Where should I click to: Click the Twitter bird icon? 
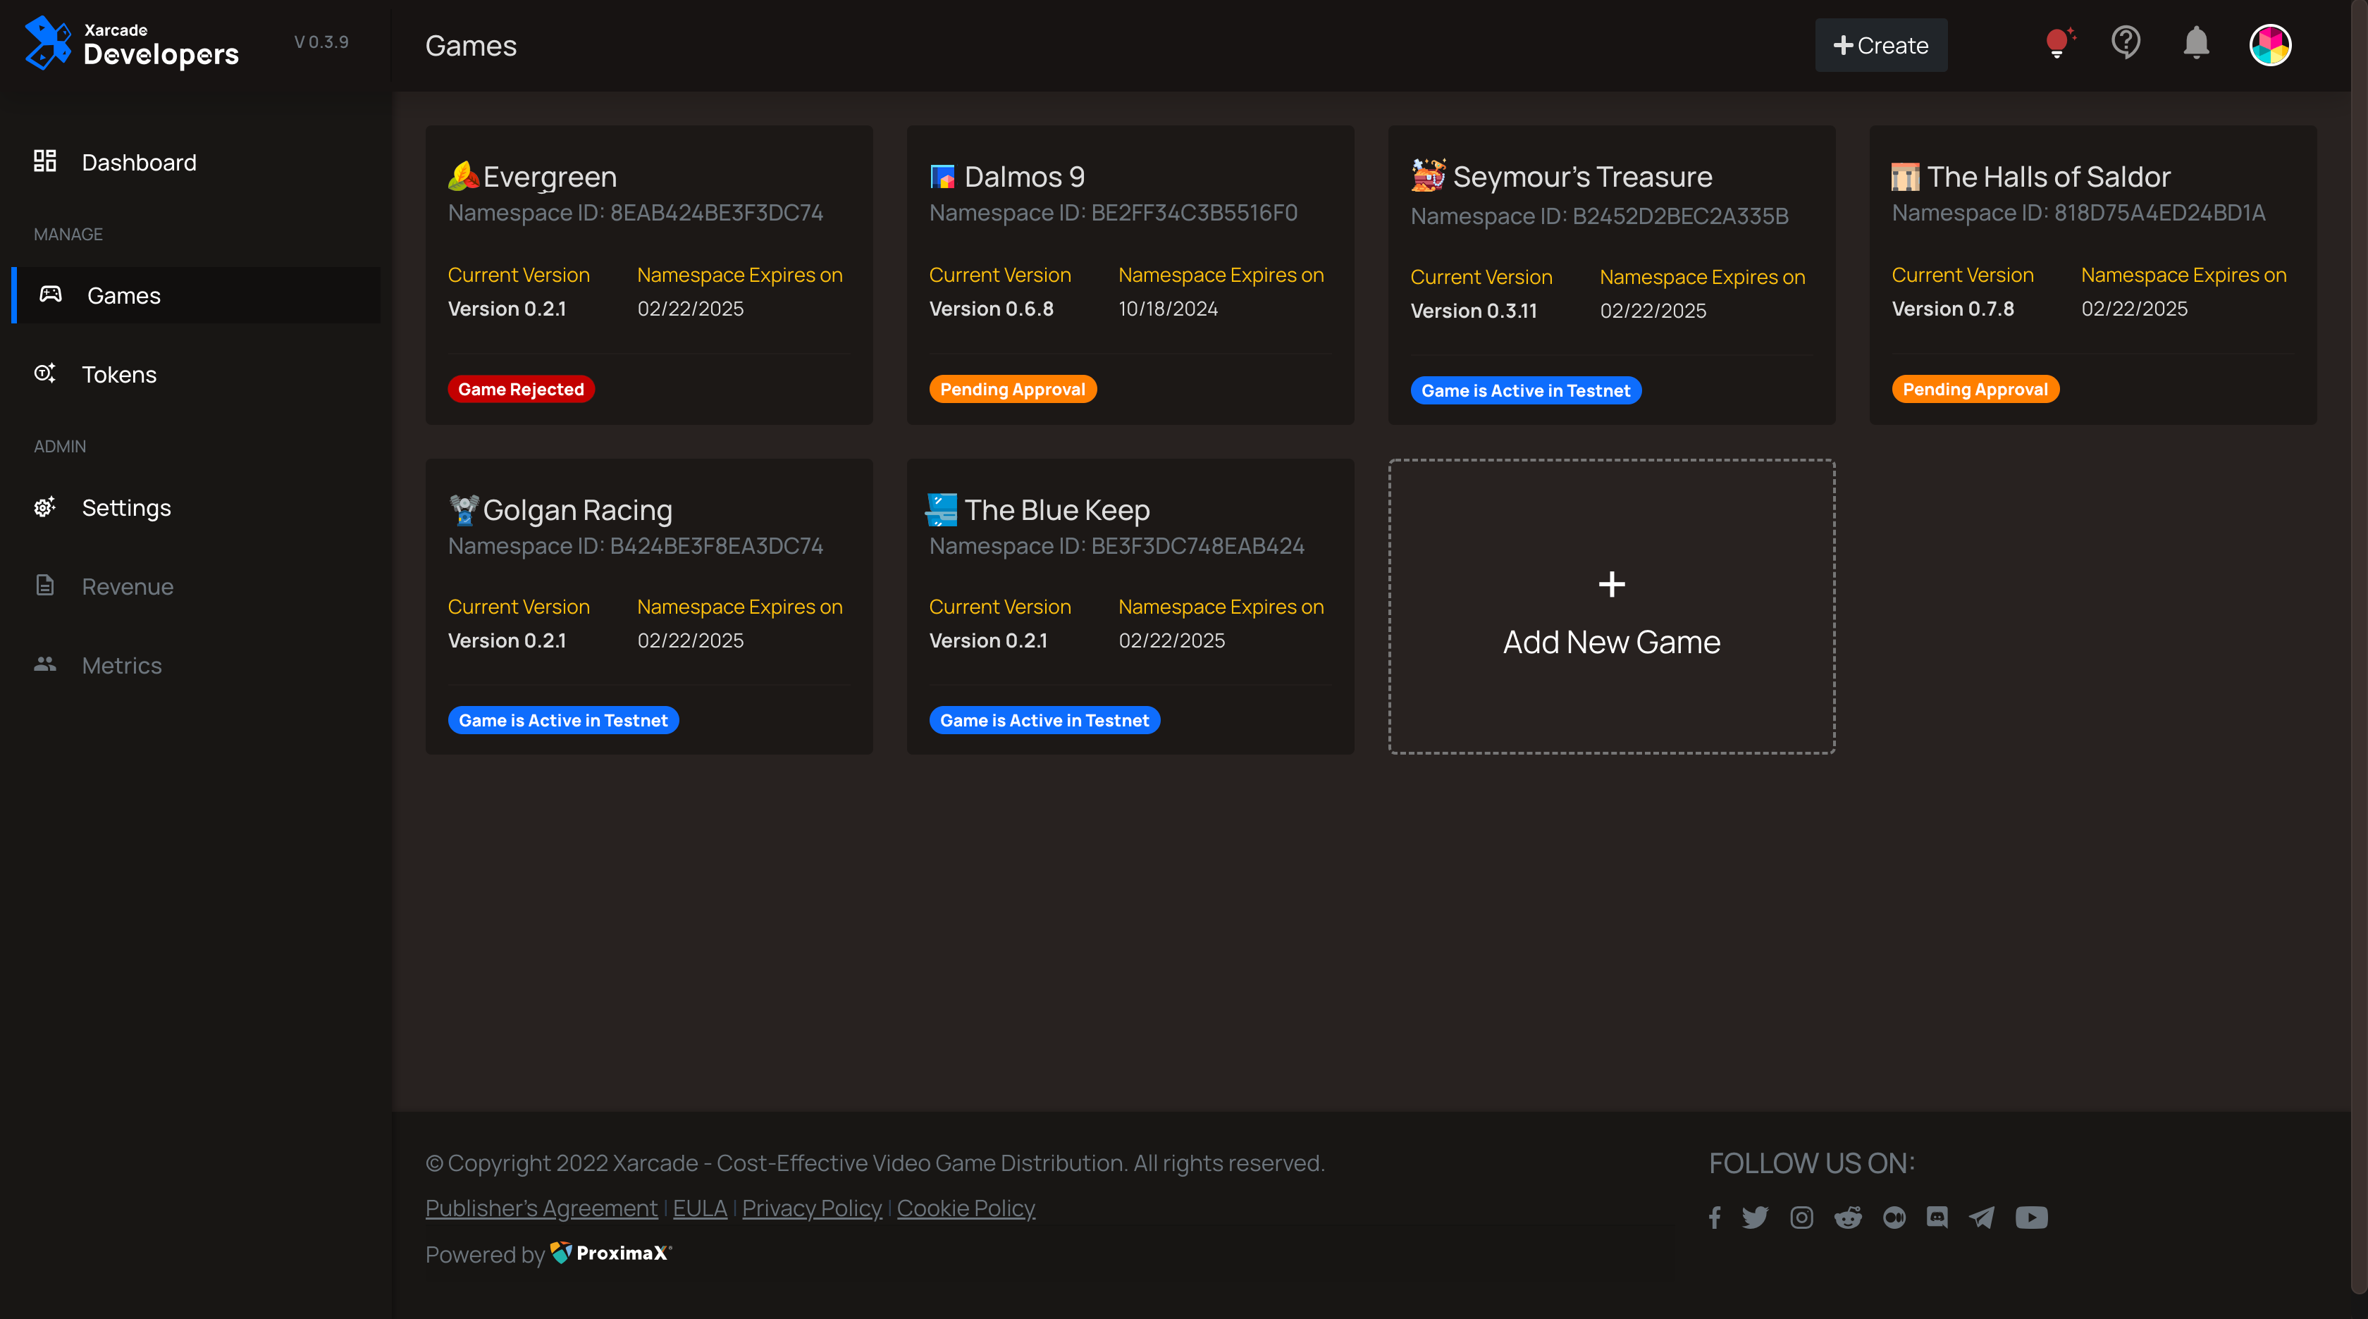1754,1217
